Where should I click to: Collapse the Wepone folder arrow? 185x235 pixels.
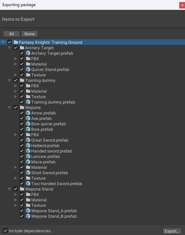(9, 108)
